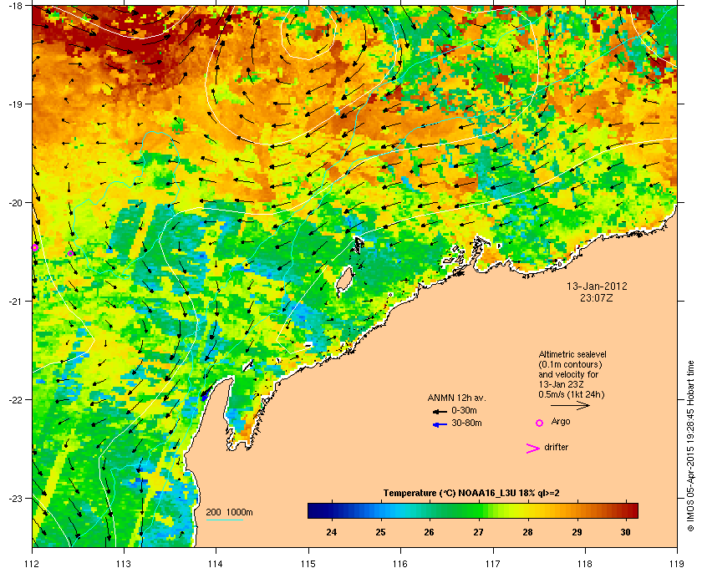Click the colorbar tick label 29
This screenshot has width=702, height=568.
click(577, 532)
